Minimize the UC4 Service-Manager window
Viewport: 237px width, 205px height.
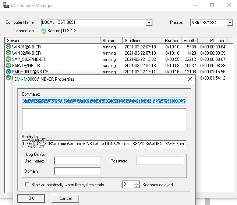(195, 5)
